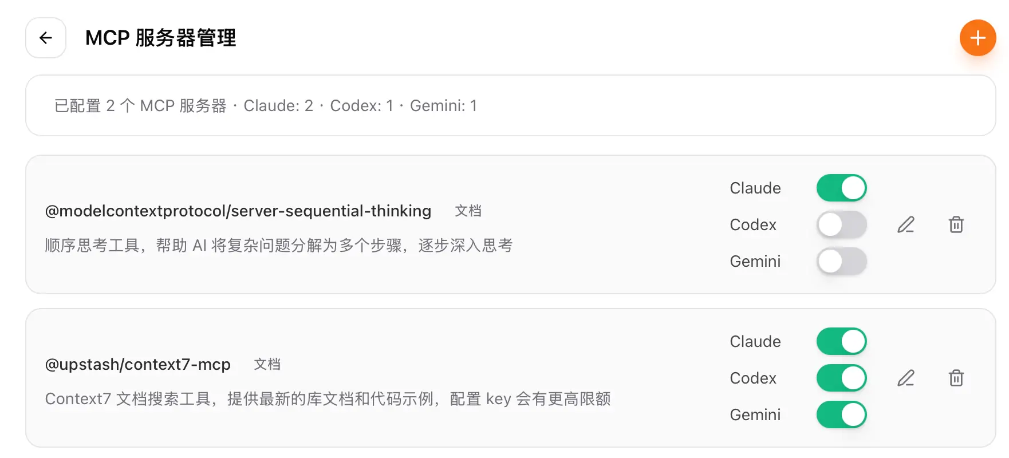Disable Claude for sequential-thinking server
The image size is (1009, 458).
pos(841,188)
